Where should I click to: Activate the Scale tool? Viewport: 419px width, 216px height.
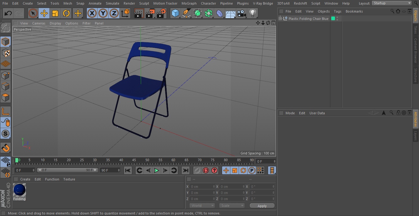55,13
